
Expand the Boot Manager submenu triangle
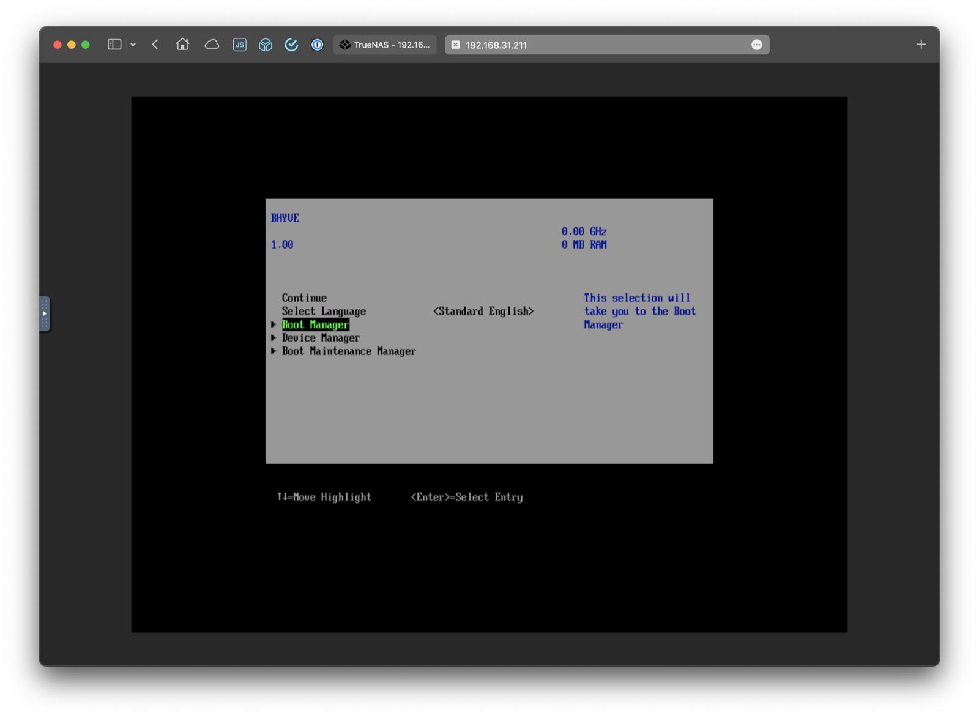click(x=274, y=324)
